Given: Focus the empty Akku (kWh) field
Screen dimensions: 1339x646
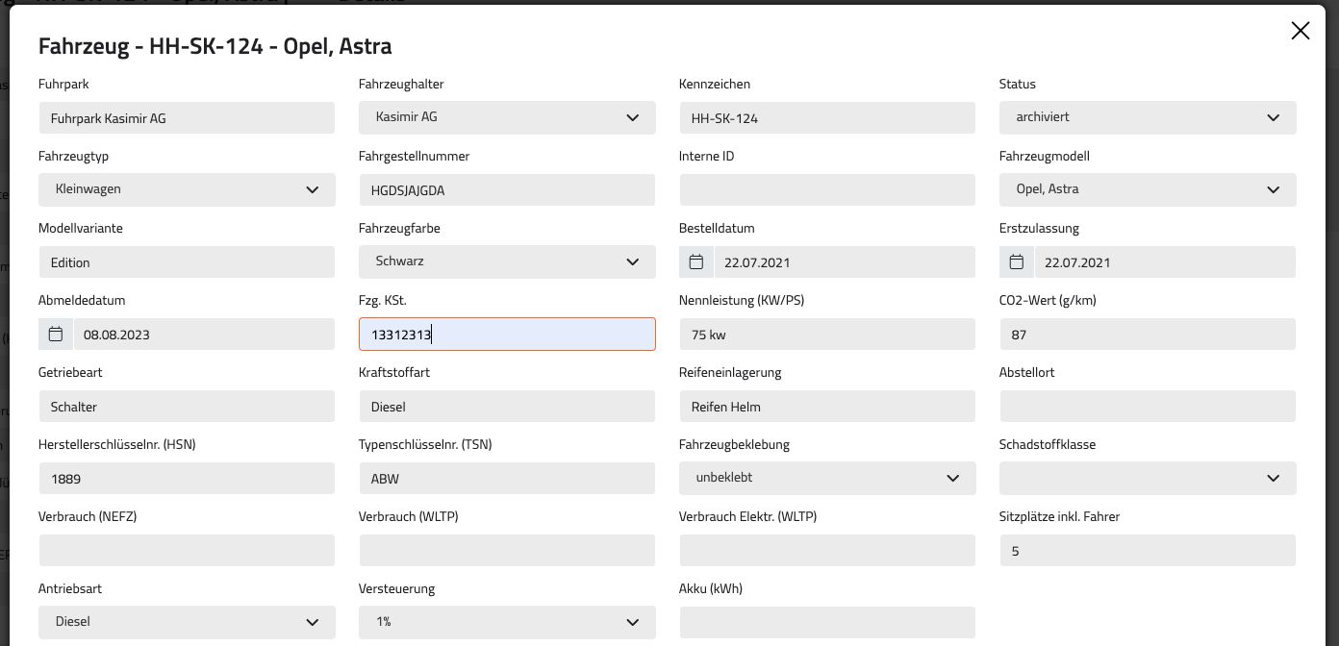Looking at the screenshot, I should pos(827,623).
